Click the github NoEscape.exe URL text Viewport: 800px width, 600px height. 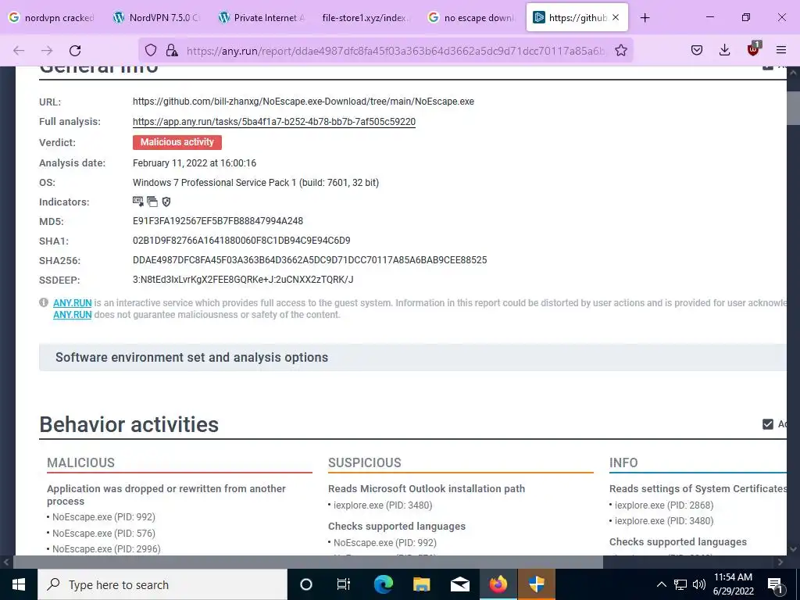tap(303, 101)
